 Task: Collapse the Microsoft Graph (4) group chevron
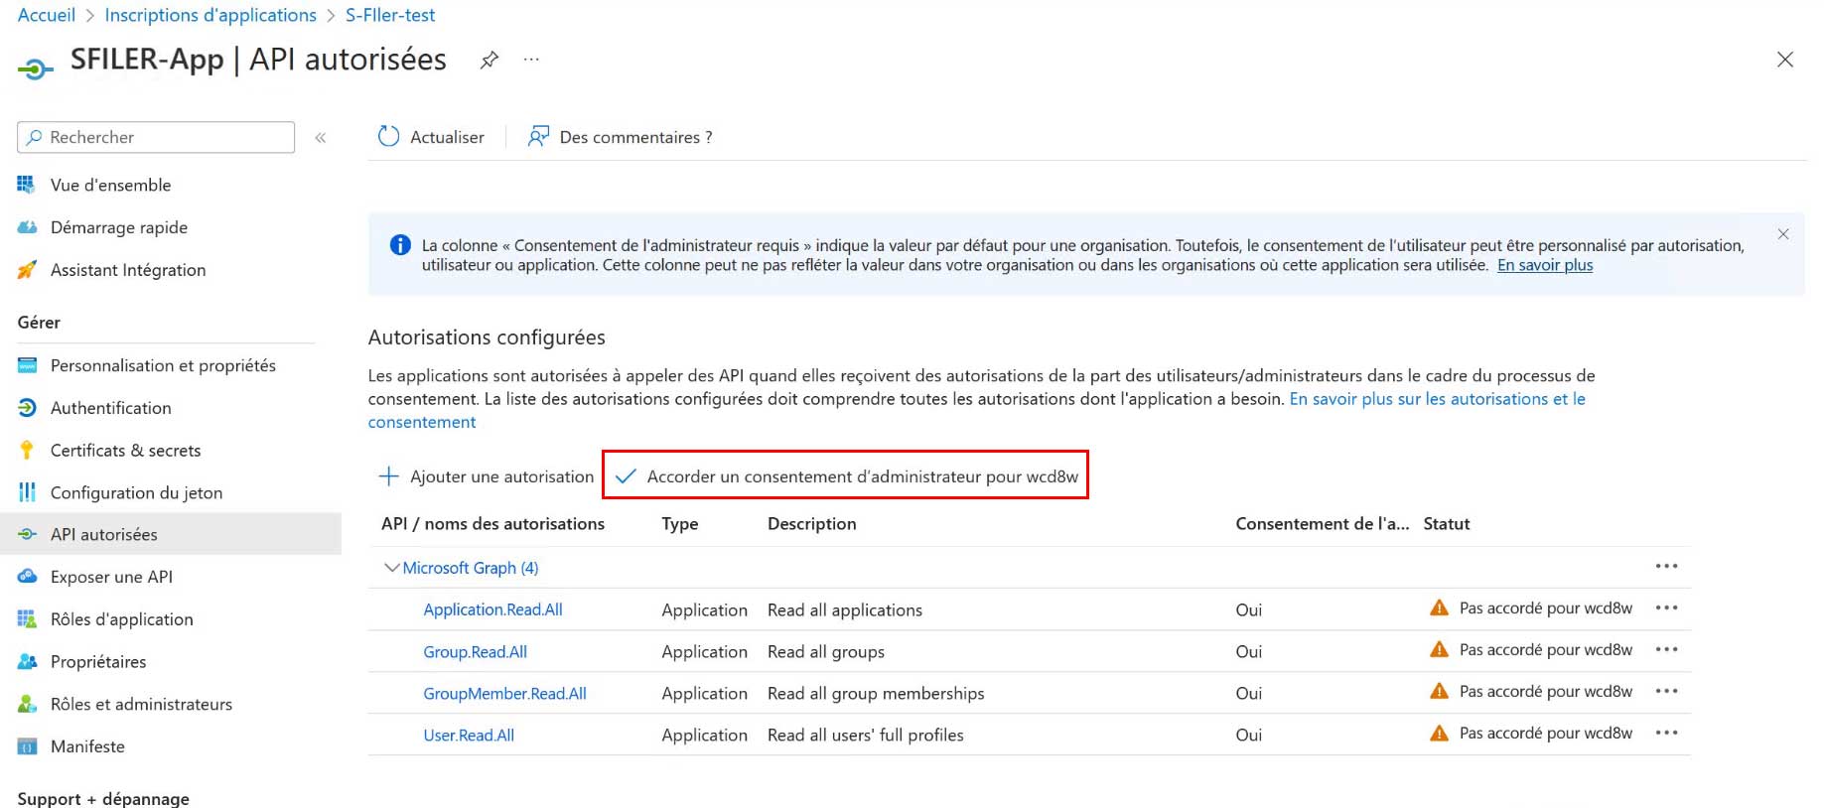click(391, 568)
